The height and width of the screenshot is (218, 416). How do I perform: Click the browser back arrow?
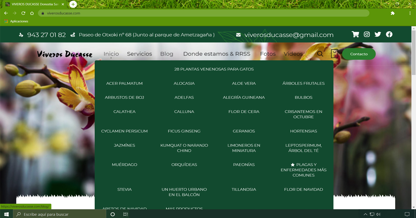[x=6, y=13]
